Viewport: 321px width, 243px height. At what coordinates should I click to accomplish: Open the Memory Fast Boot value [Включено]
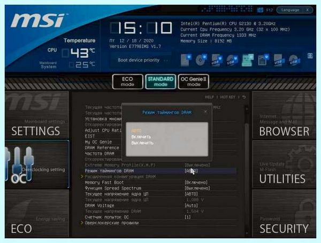click(x=196, y=182)
